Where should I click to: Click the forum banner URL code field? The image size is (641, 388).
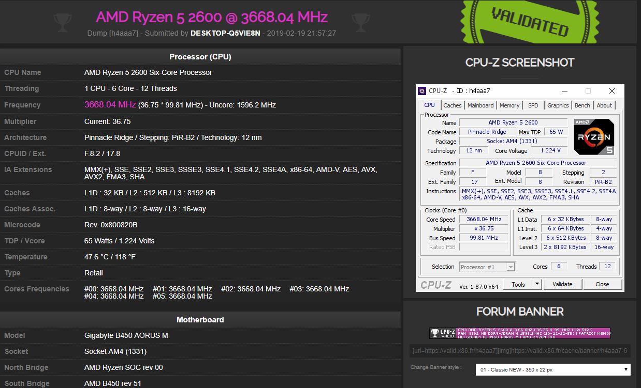pyautogui.click(x=520, y=351)
